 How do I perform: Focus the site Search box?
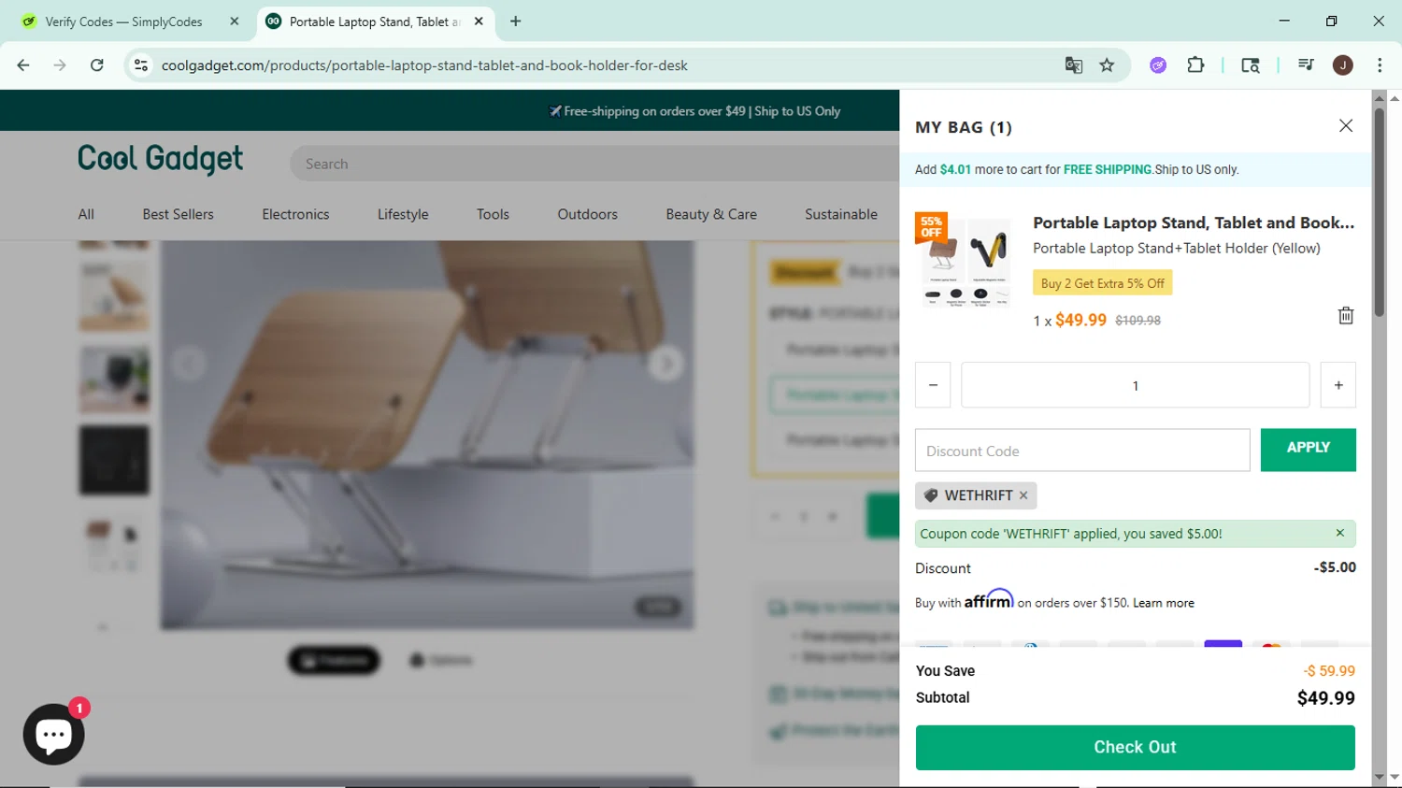coord(598,164)
